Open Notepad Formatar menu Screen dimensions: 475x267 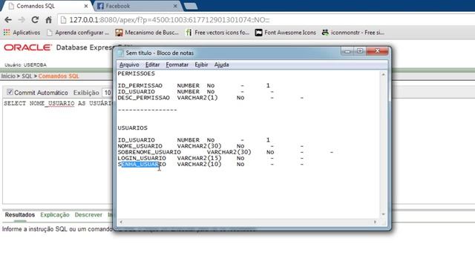[x=177, y=65]
